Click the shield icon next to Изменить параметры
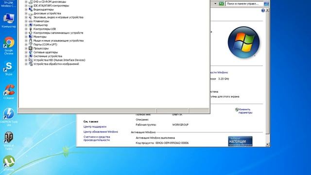The width and height of the screenshot is (311, 175). [237, 109]
